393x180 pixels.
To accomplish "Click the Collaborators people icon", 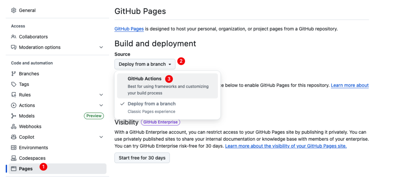I will pos(14,37).
